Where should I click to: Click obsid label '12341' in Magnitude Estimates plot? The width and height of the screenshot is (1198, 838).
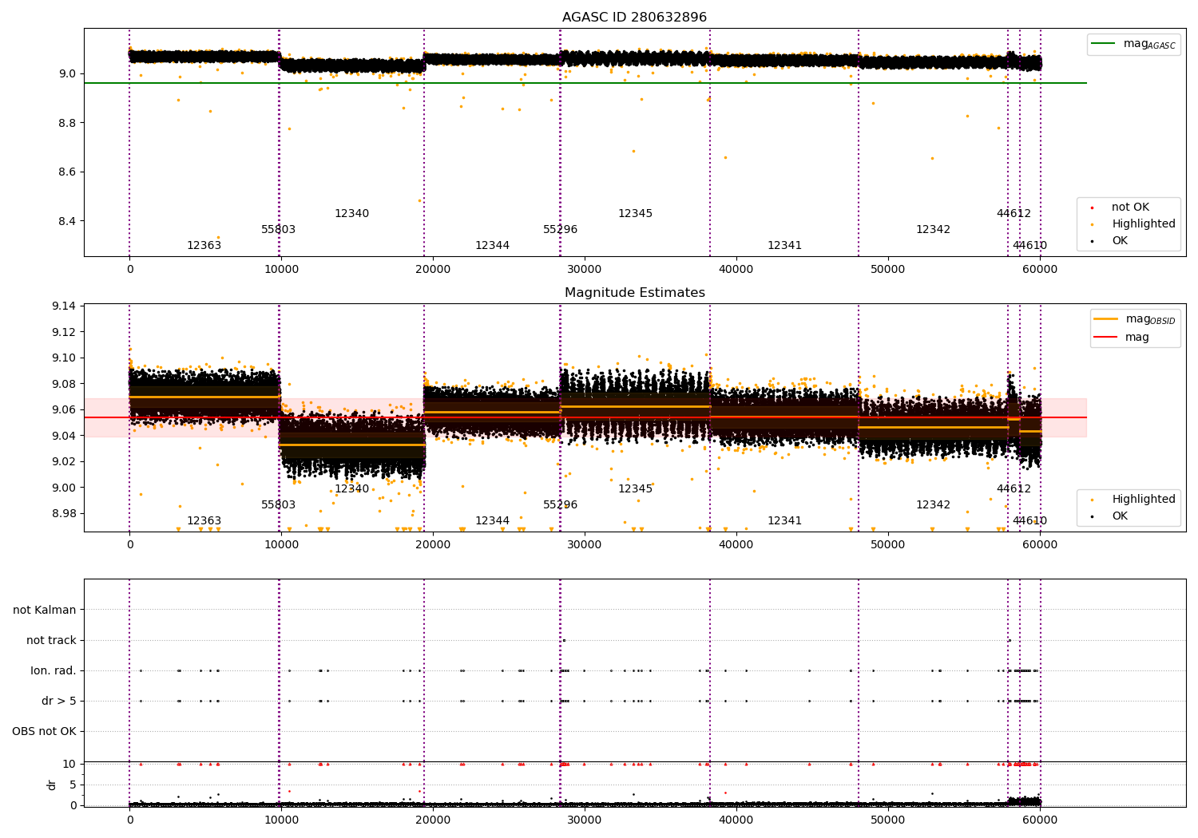pyautogui.click(x=784, y=521)
